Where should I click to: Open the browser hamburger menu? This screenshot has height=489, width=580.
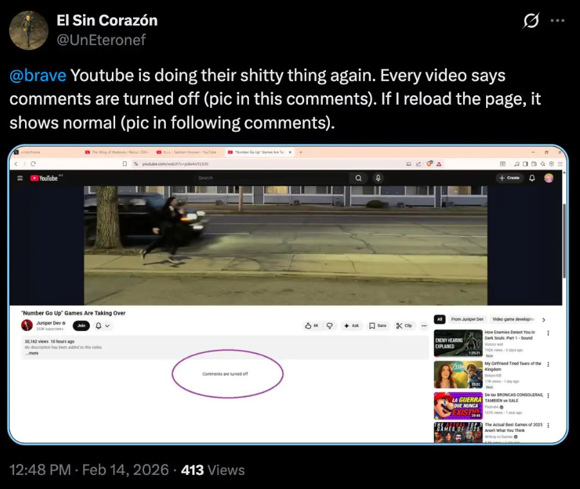[560, 164]
